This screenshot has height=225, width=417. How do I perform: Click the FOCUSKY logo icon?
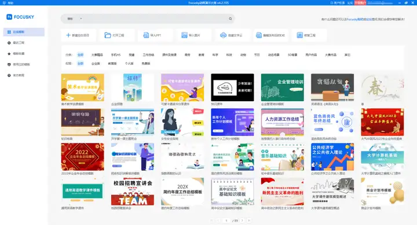point(9,17)
